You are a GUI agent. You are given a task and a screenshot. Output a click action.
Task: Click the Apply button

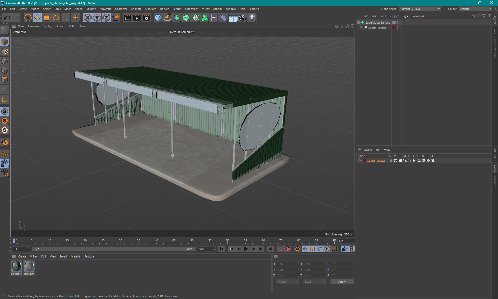[342, 282]
